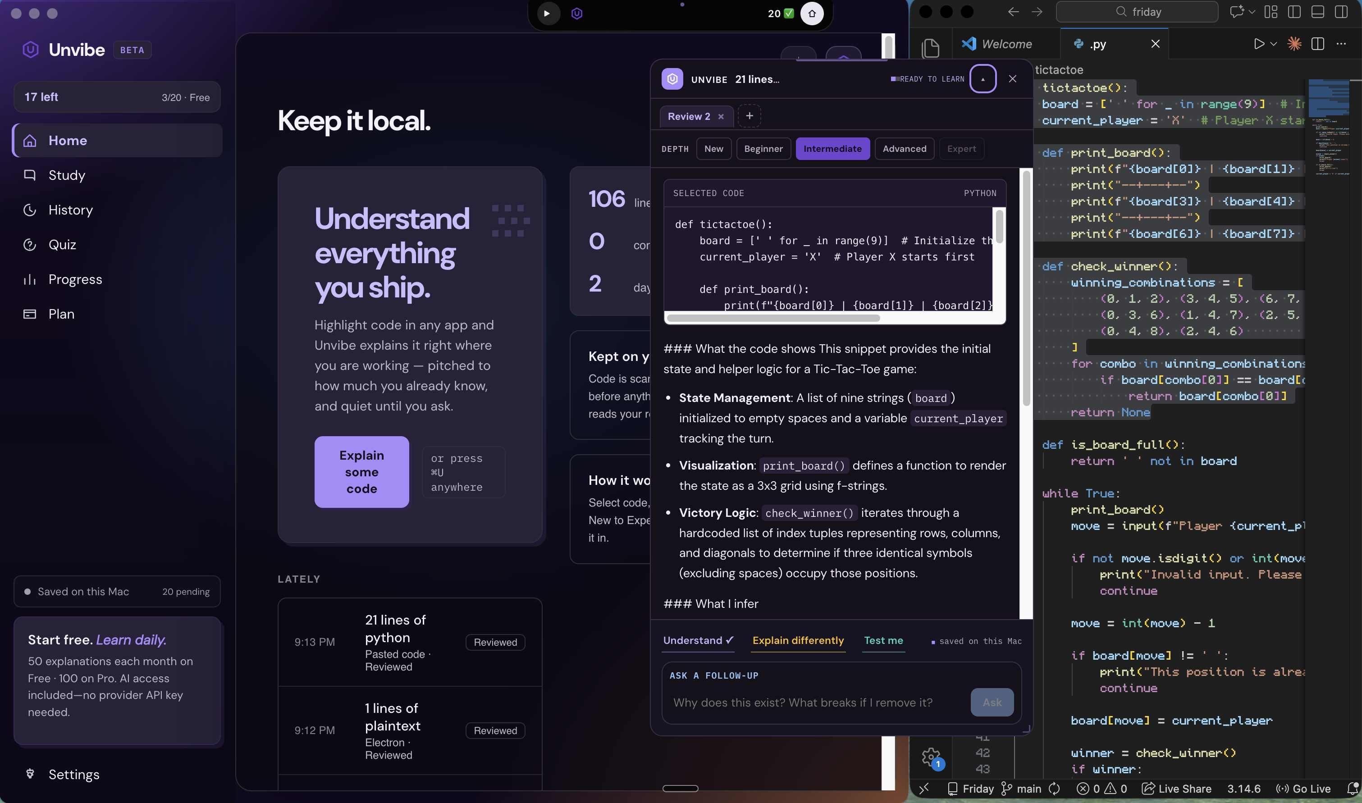Click Explain differently
Image resolution: width=1362 pixels, height=803 pixels.
(798, 641)
